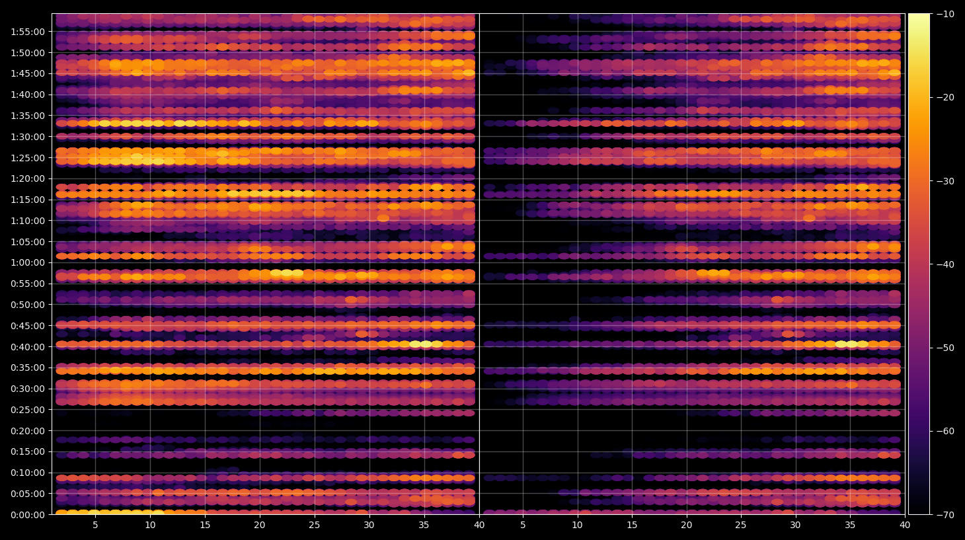Screen dimensions: 965x540
Task: Select x-axis tick 20 under the right heatmap
Action: pos(687,525)
